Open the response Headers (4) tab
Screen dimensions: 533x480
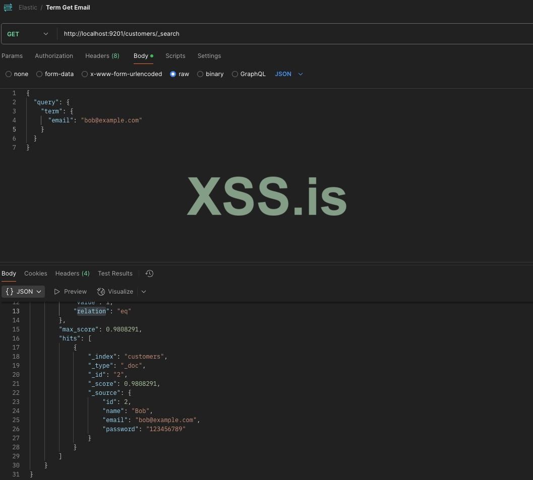[x=73, y=273]
